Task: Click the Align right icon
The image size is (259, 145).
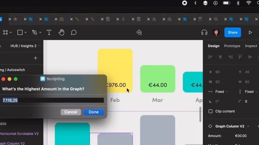Action: click(x=230, y=57)
